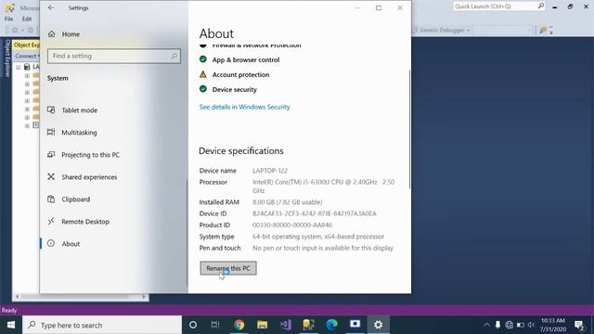Viewport: 594px width, 334px height.
Task: Click the taskbar search box
Action: (102, 325)
